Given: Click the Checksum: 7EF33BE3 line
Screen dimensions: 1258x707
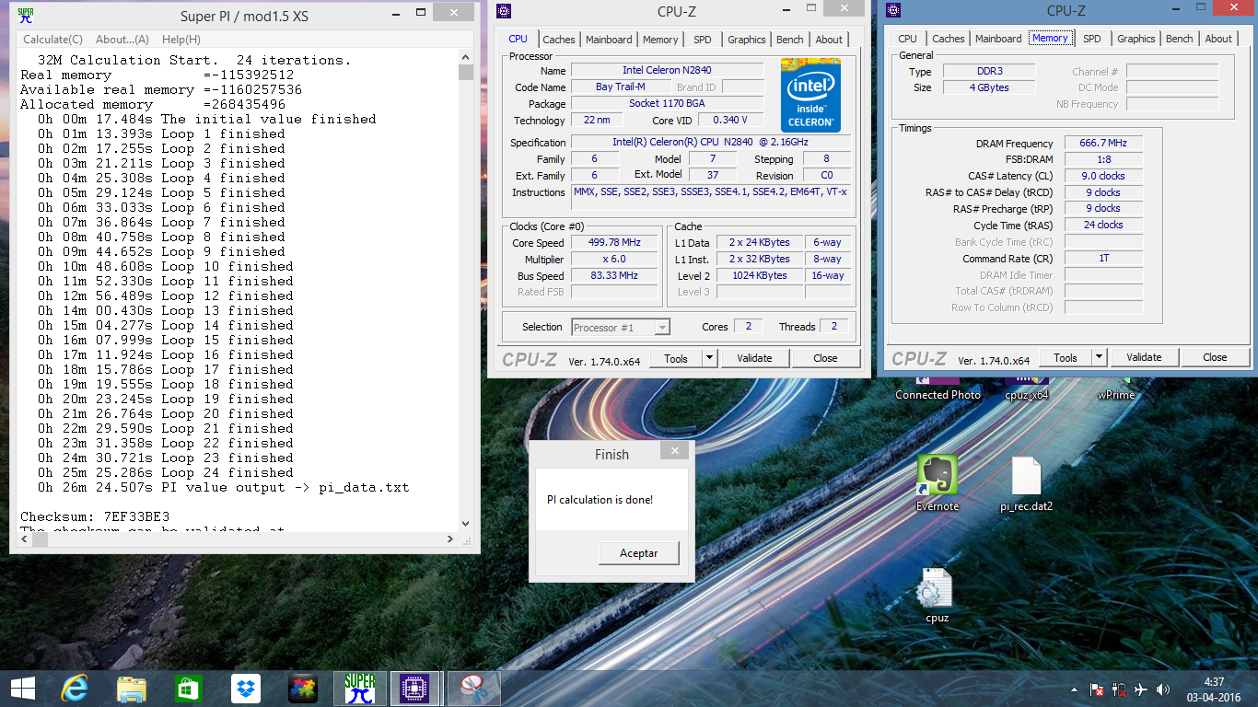Looking at the screenshot, I should click(95, 516).
